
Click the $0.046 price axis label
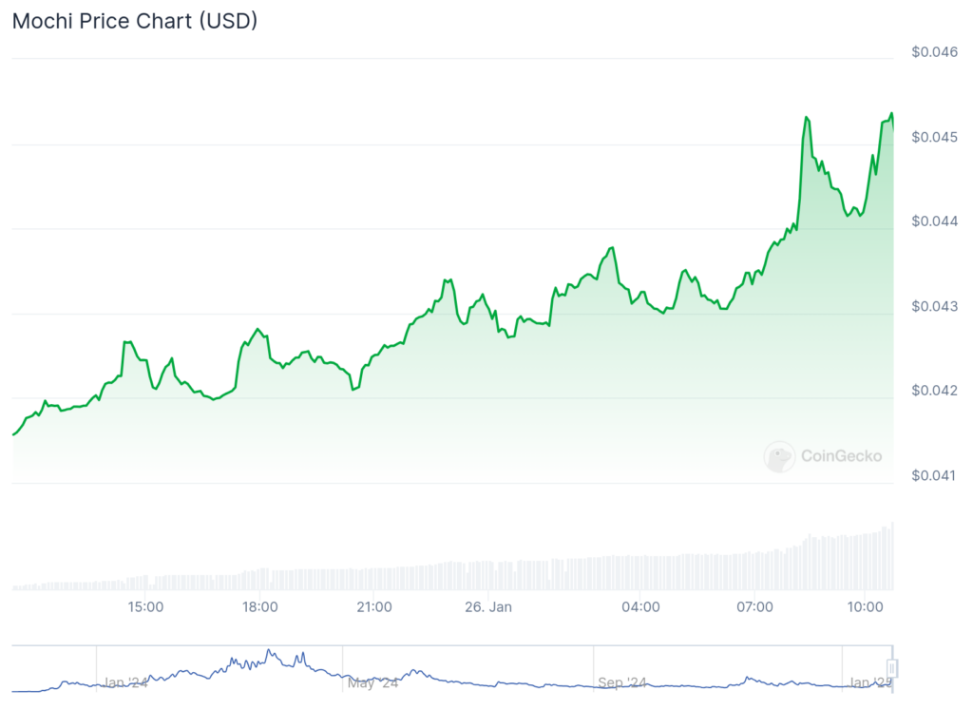pos(934,52)
